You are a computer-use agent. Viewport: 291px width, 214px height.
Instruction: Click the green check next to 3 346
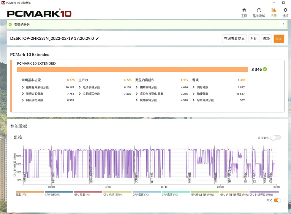pyautogui.click(x=265, y=69)
